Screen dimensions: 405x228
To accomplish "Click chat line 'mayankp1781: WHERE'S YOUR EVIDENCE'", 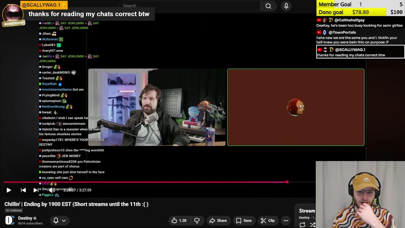I will pos(72,142).
